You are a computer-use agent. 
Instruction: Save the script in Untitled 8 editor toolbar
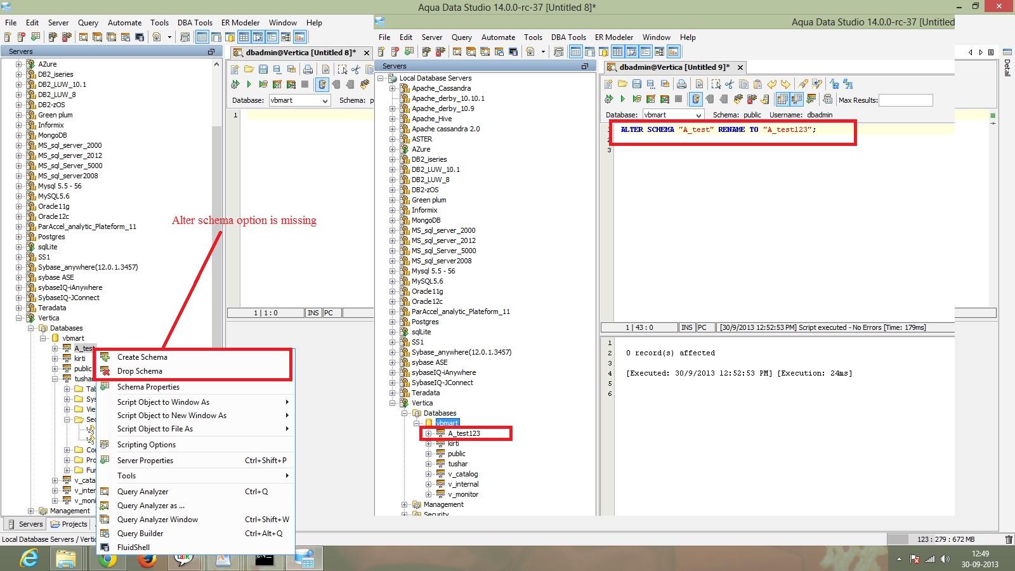(x=263, y=69)
